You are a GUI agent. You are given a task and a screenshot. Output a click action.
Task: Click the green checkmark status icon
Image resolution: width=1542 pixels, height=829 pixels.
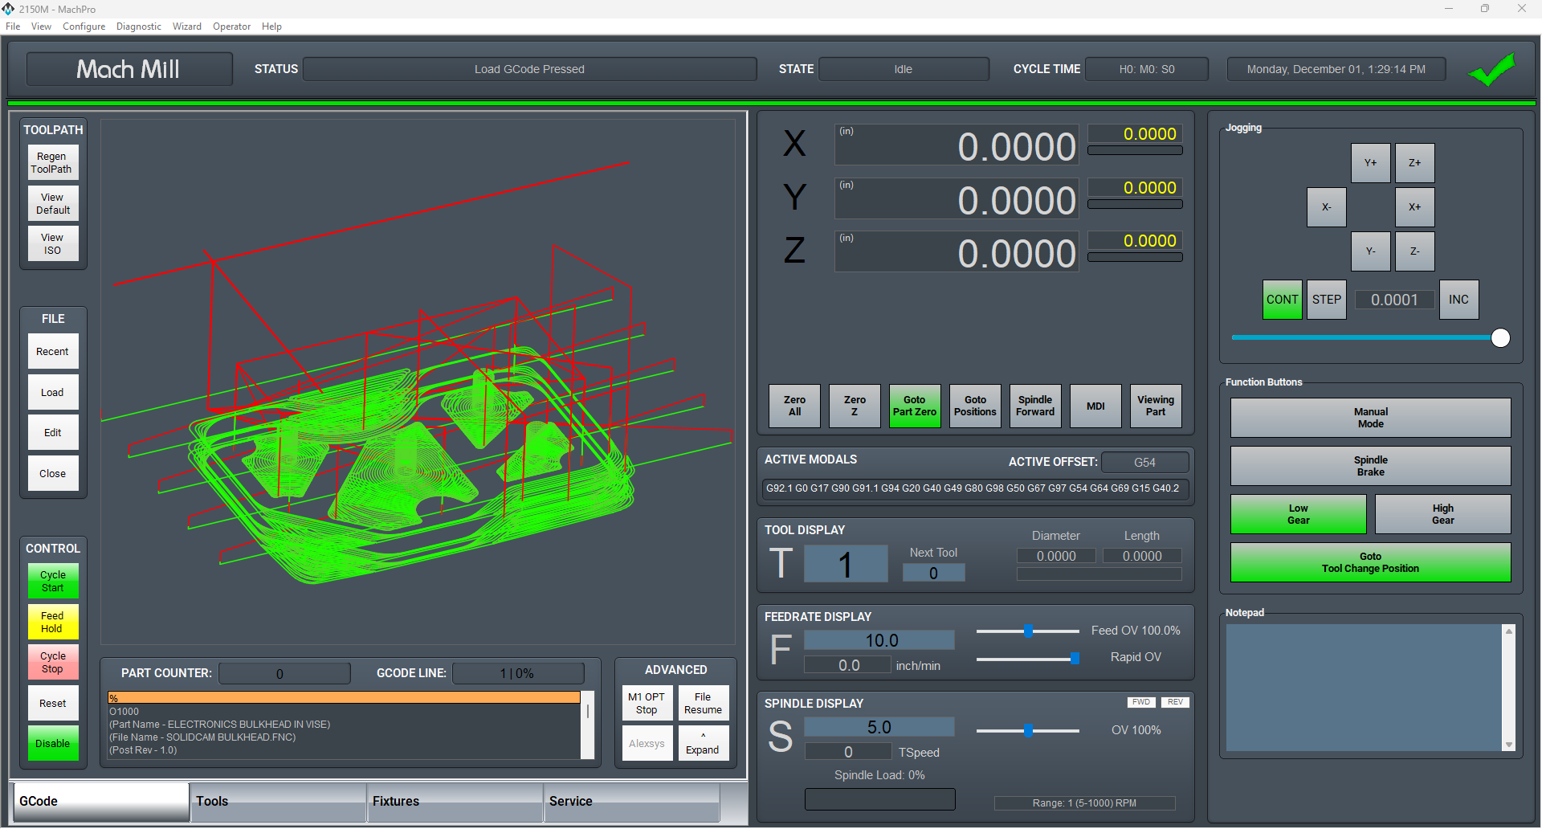pos(1491,70)
